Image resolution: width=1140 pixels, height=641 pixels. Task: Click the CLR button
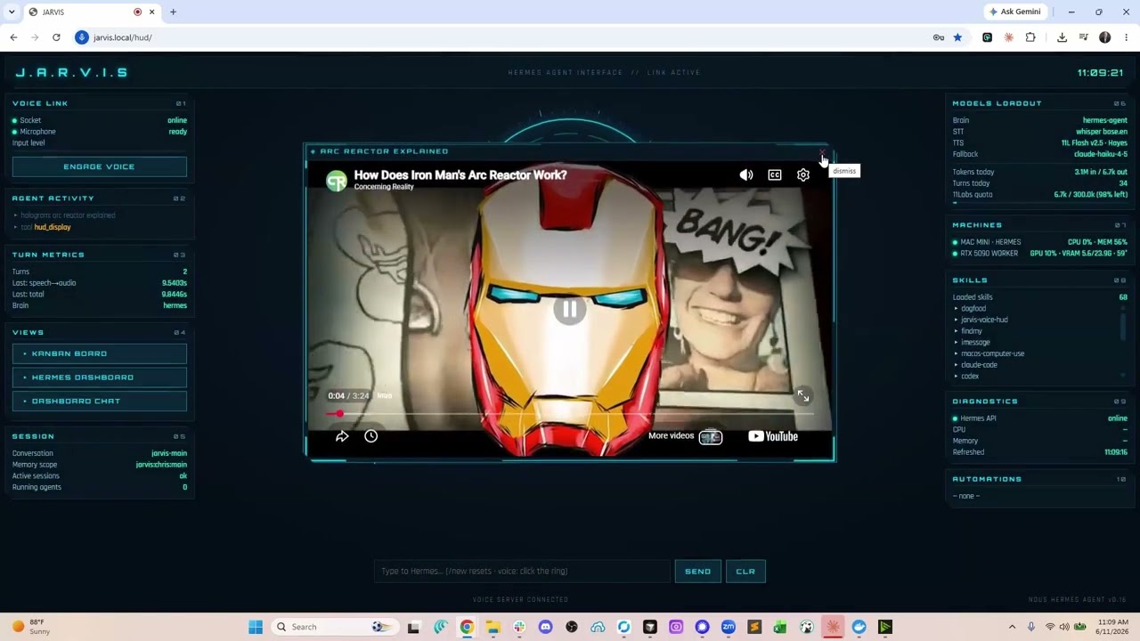click(x=745, y=572)
